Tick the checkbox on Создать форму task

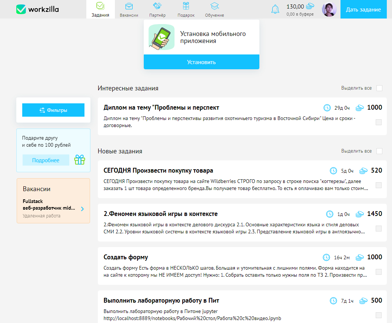pyautogui.click(x=378, y=272)
